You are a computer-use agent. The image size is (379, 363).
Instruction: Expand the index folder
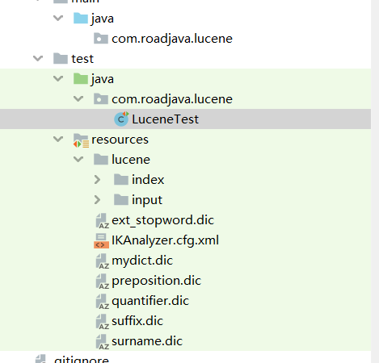click(97, 180)
